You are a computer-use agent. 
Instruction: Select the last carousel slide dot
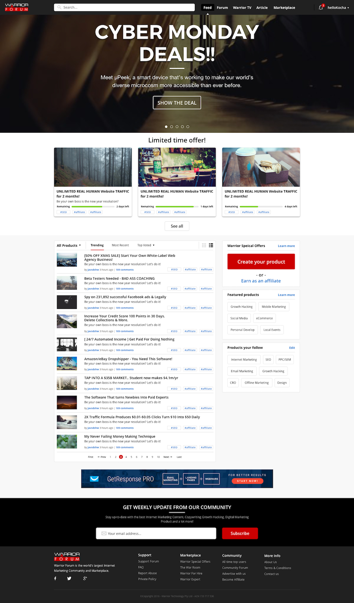click(x=188, y=126)
